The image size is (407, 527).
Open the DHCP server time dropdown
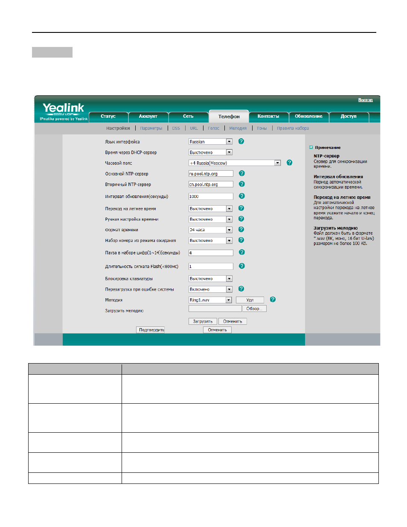210,152
